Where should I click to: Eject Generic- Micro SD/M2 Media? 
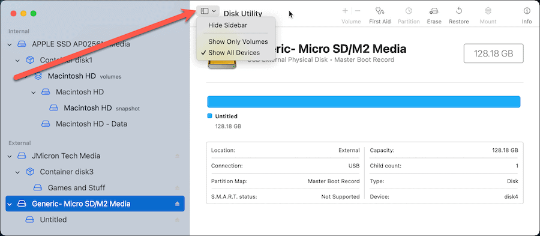point(178,204)
